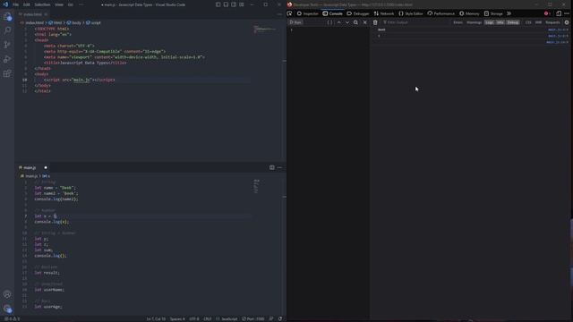
Task: Click the element picker icon in DevTools
Action: point(290,13)
